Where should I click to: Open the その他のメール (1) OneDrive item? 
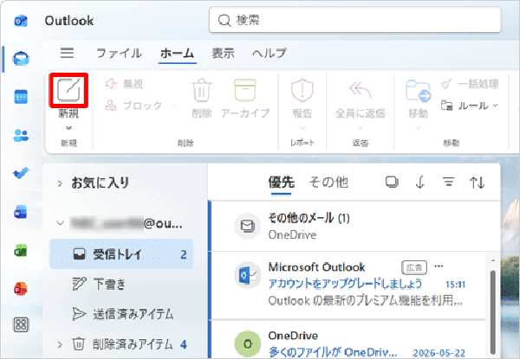click(354, 227)
